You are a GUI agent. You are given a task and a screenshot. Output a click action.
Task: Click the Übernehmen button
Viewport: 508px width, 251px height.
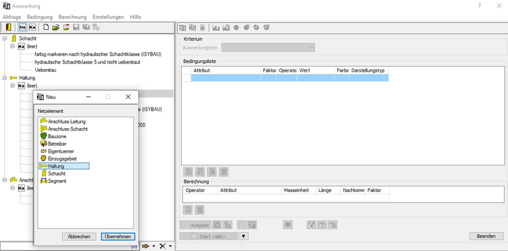(118, 236)
